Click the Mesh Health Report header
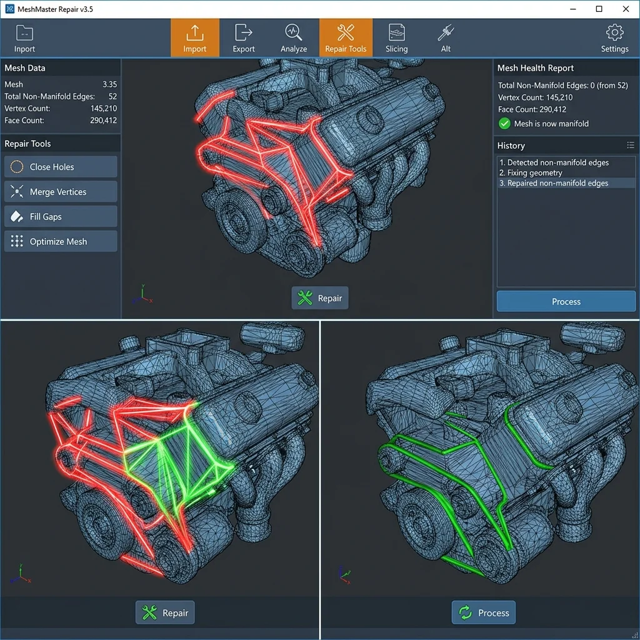The height and width of the screenshot is (640, 640). [566, 67]
